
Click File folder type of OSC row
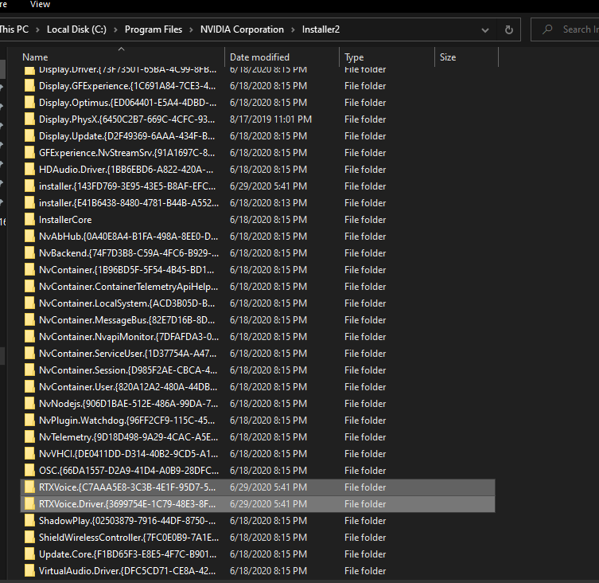365,471
